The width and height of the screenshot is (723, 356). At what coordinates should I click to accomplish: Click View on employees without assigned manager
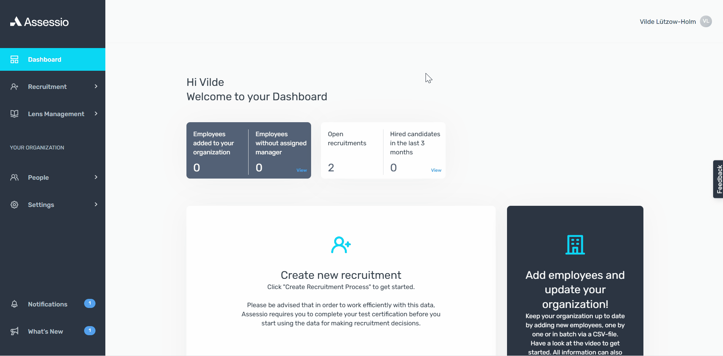click(301, 170)
